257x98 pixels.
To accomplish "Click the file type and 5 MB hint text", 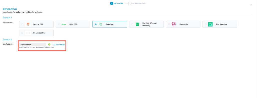I will coord(37,47).
